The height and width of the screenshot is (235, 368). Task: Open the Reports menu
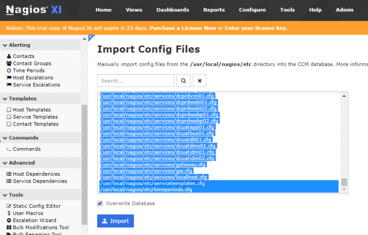pos(214,10)
